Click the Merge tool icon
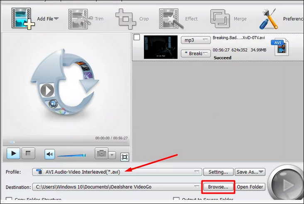 (220, 19)
